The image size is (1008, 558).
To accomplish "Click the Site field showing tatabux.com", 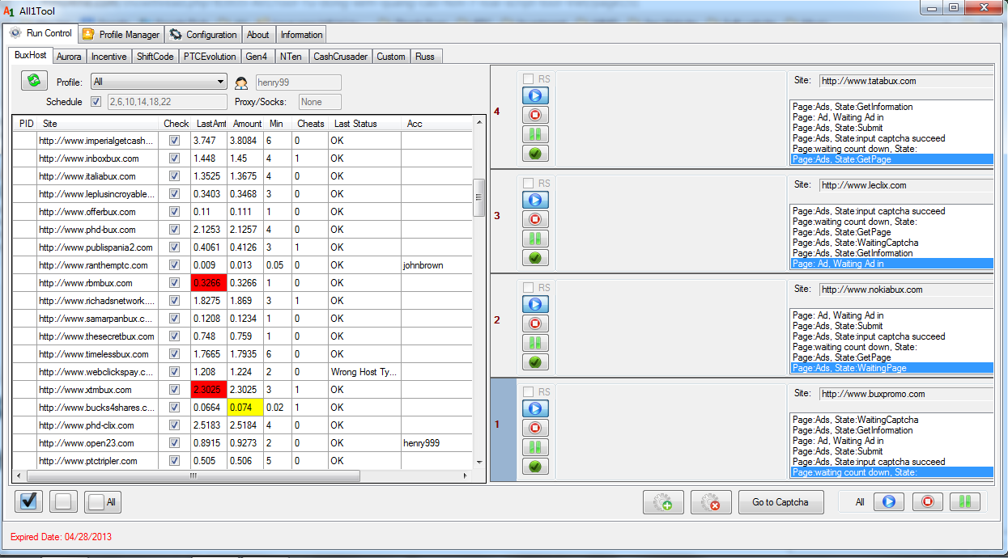I will (906, 81).
